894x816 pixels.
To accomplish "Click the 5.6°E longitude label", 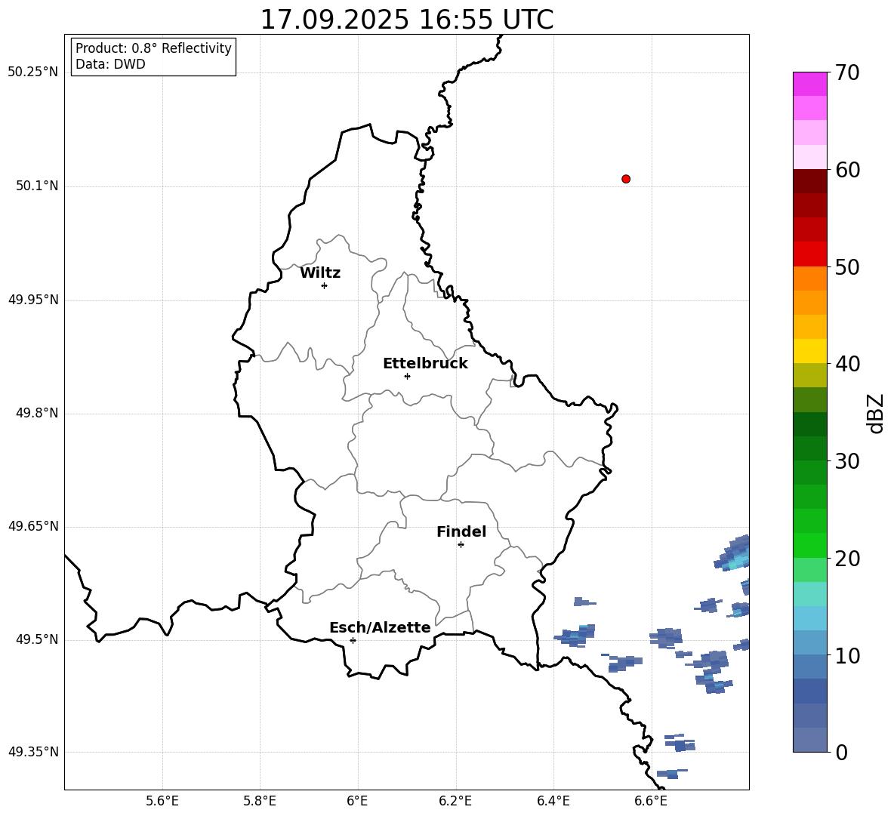I will coord(162,801).
